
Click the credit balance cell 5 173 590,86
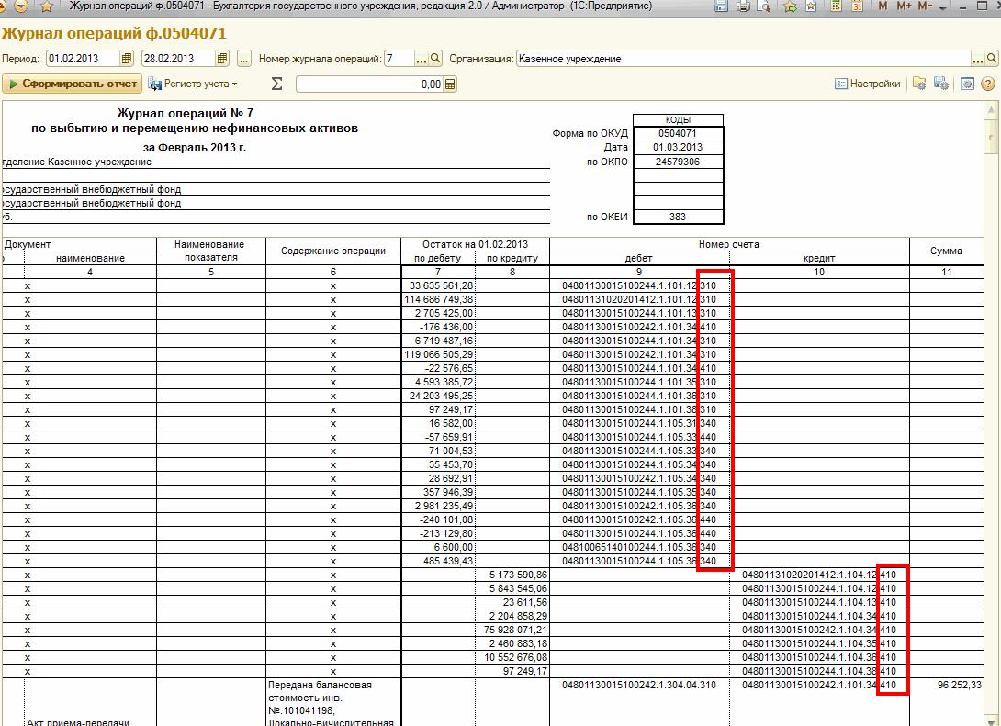[x=512, y=575]
